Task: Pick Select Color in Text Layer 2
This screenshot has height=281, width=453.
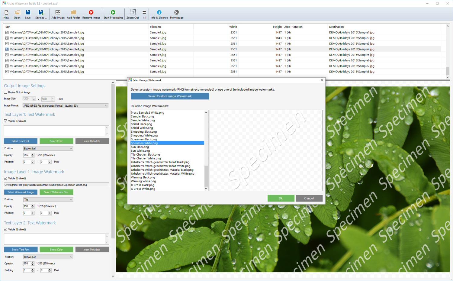Action: tap(56, 250)
